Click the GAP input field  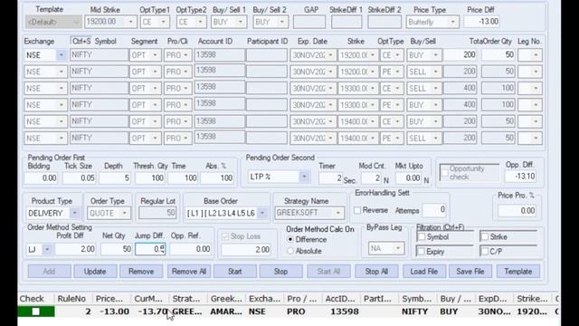309,22
